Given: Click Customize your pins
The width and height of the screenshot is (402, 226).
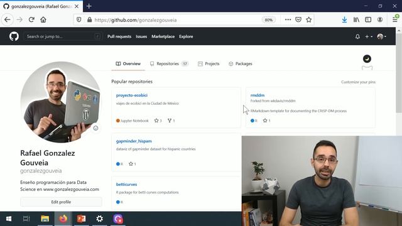Looking at the screenshot, I should (x=358, y=82).
